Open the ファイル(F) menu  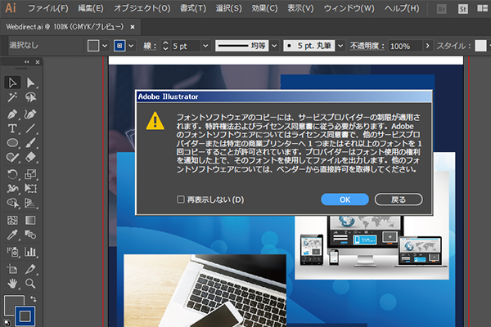pyautogui.click(x=48, y=8)
